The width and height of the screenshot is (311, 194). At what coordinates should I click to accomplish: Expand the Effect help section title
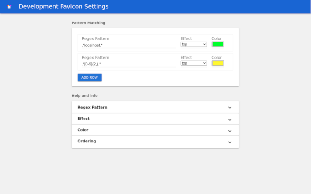(84, 119)
